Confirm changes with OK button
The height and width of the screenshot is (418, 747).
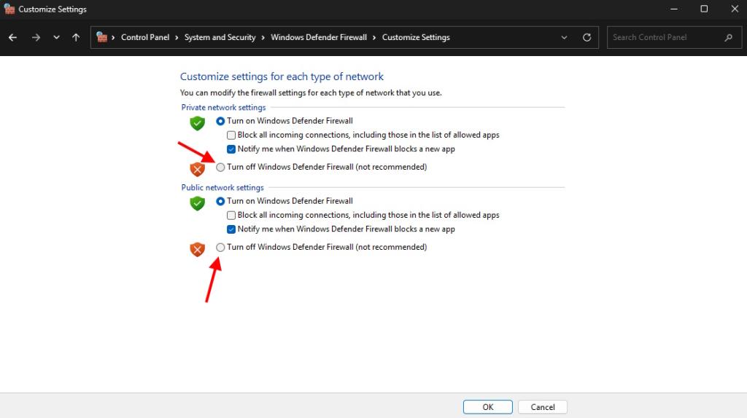(x=488, y=407)
